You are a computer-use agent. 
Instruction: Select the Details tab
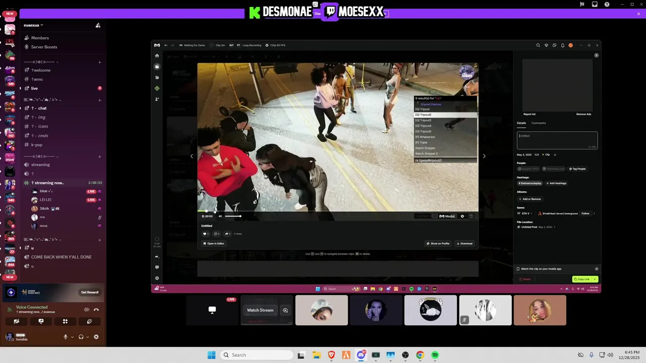(x=521, y=123)
